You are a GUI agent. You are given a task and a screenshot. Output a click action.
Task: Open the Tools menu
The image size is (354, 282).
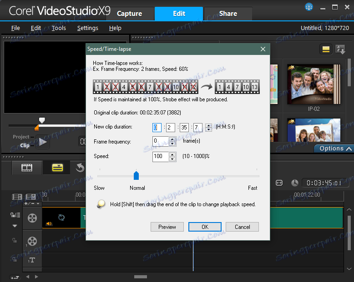click(59, 28)
